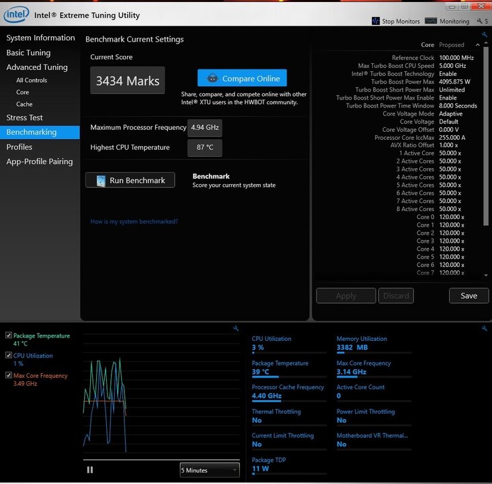This screenshot has width=492, height=484.
Task: Click the Run Benchmark icon
Action: [101, 180]
